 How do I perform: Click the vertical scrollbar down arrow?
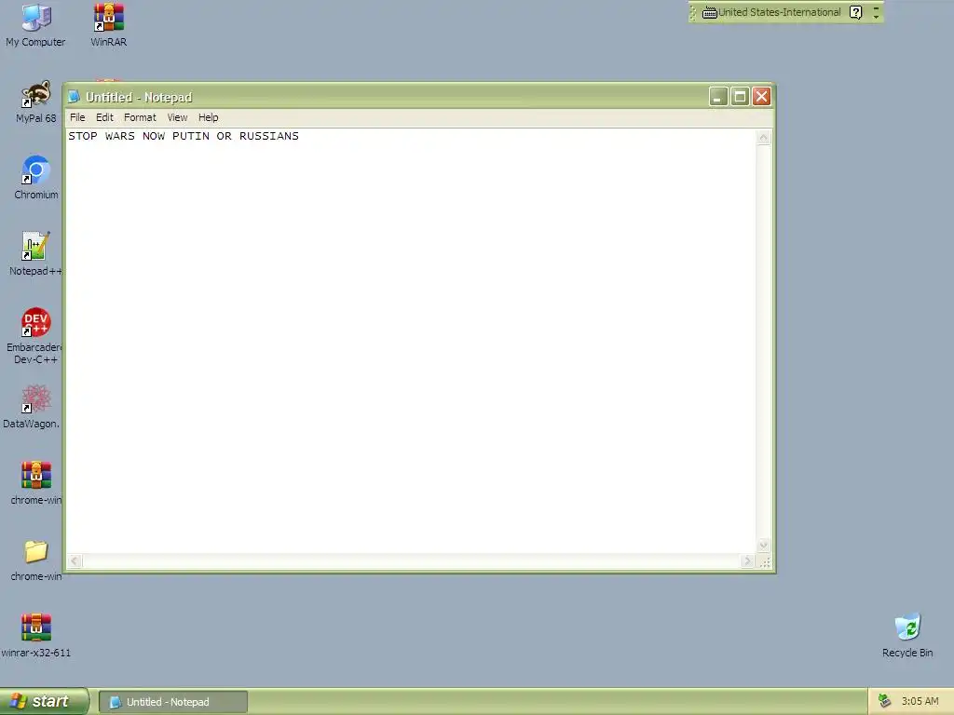(764, 545)
